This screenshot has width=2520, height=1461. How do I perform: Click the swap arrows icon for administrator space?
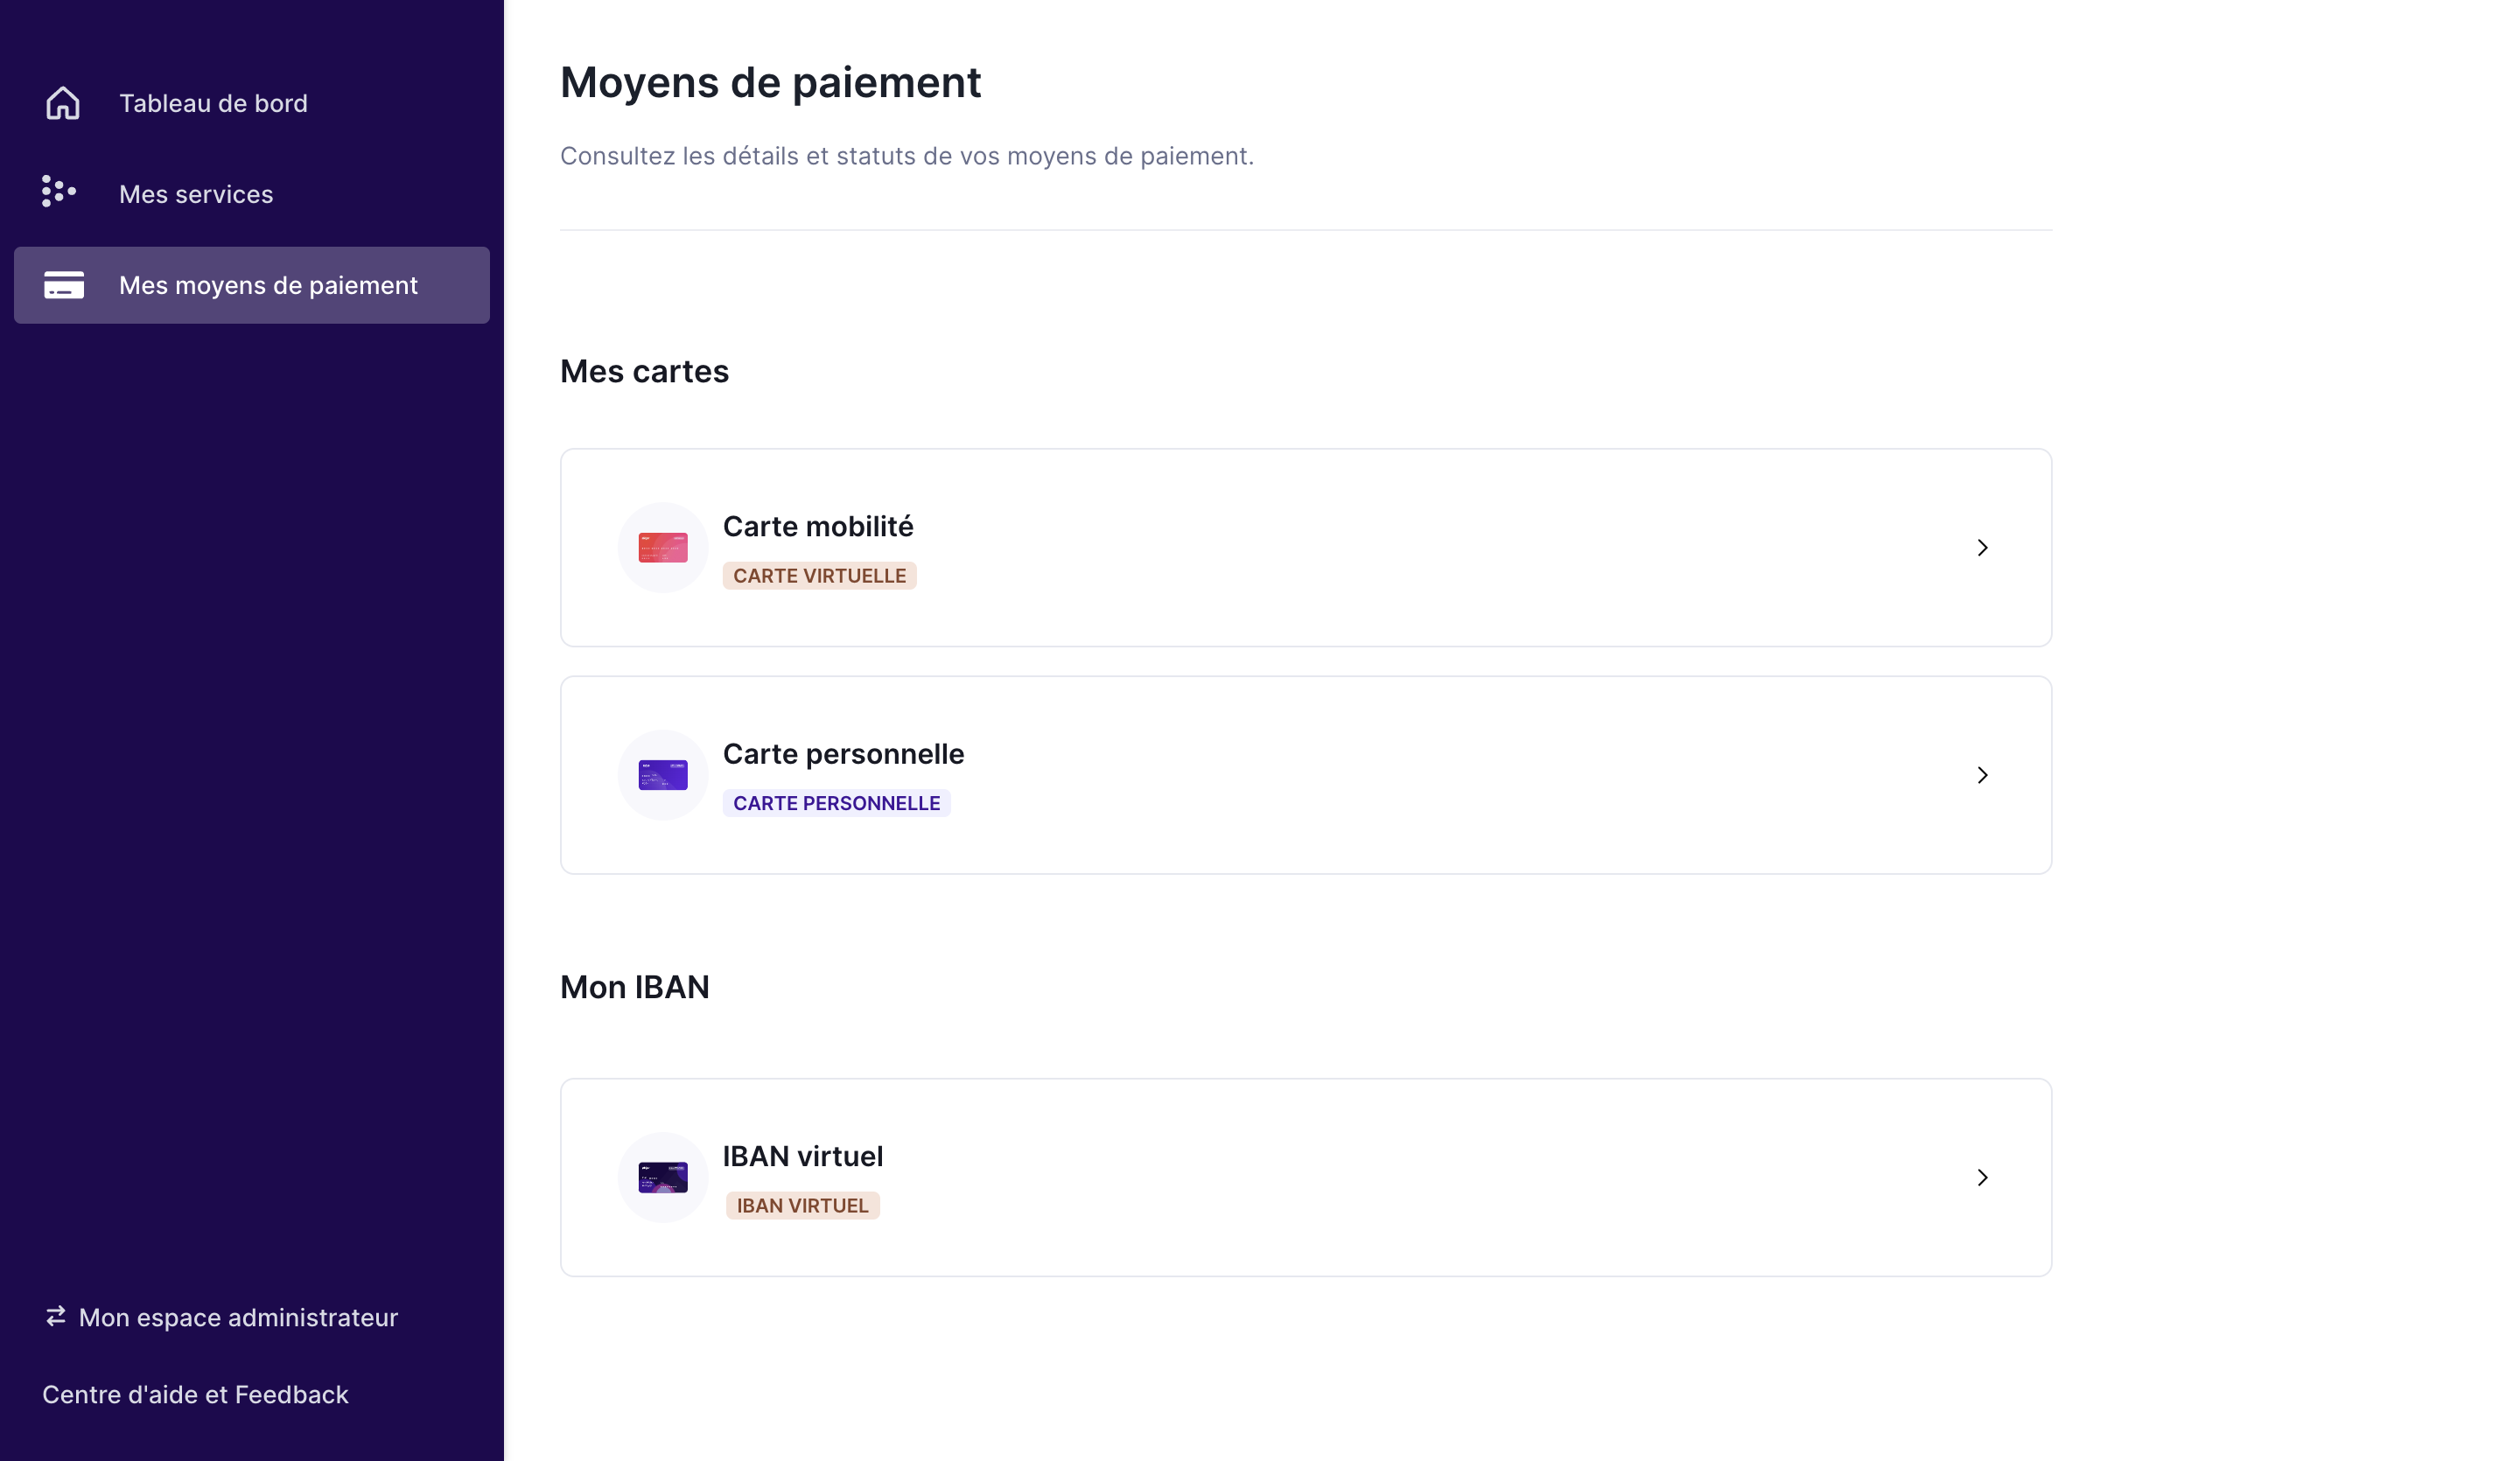click(x=56, y=1316)
